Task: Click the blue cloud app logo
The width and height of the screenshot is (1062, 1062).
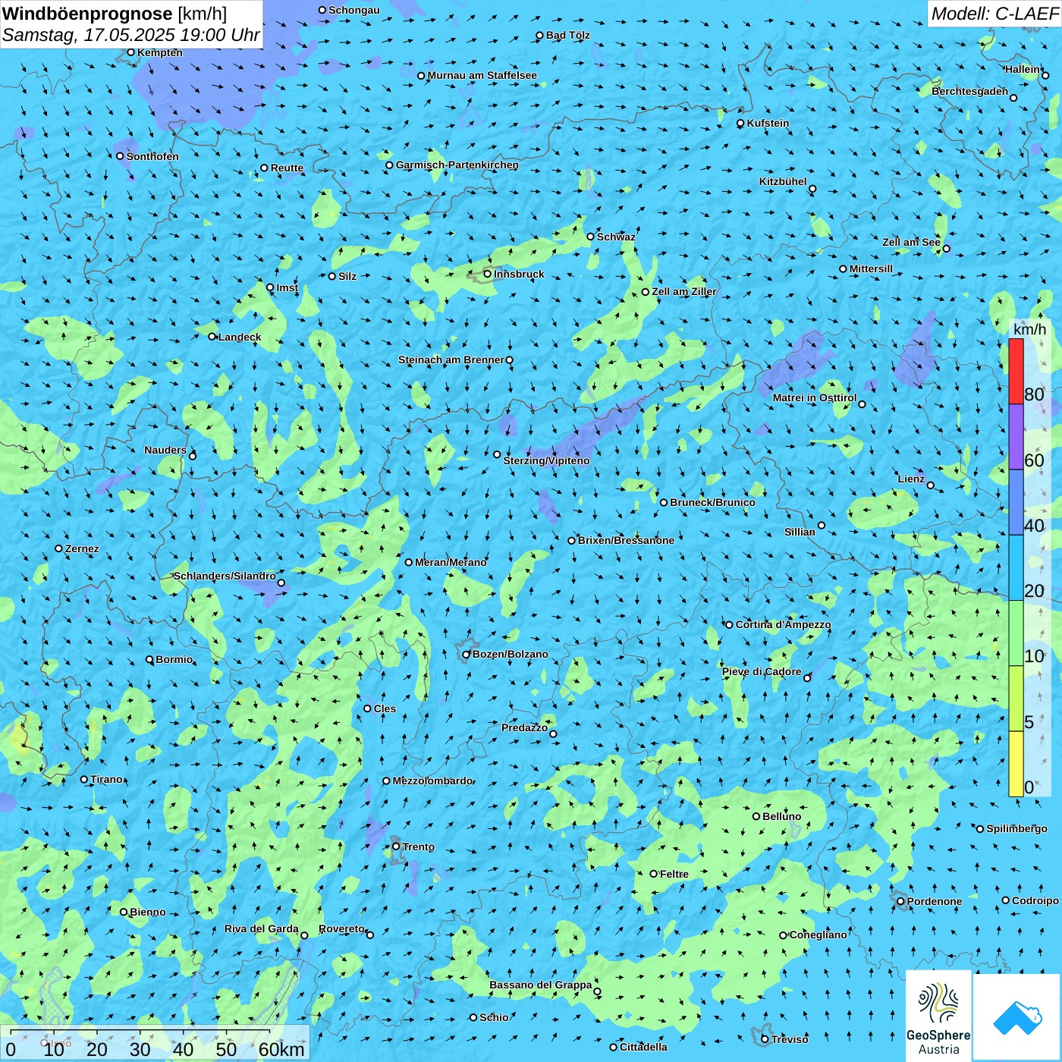Action: point(1017,1017)
